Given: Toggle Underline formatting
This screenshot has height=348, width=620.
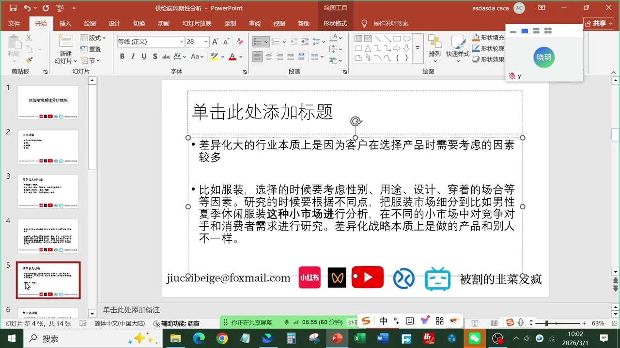Looking at the screenshot, I should [144, 57].
